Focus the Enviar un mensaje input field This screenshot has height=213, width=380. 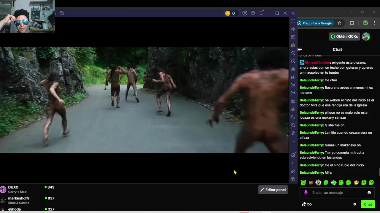click(337, 193)
